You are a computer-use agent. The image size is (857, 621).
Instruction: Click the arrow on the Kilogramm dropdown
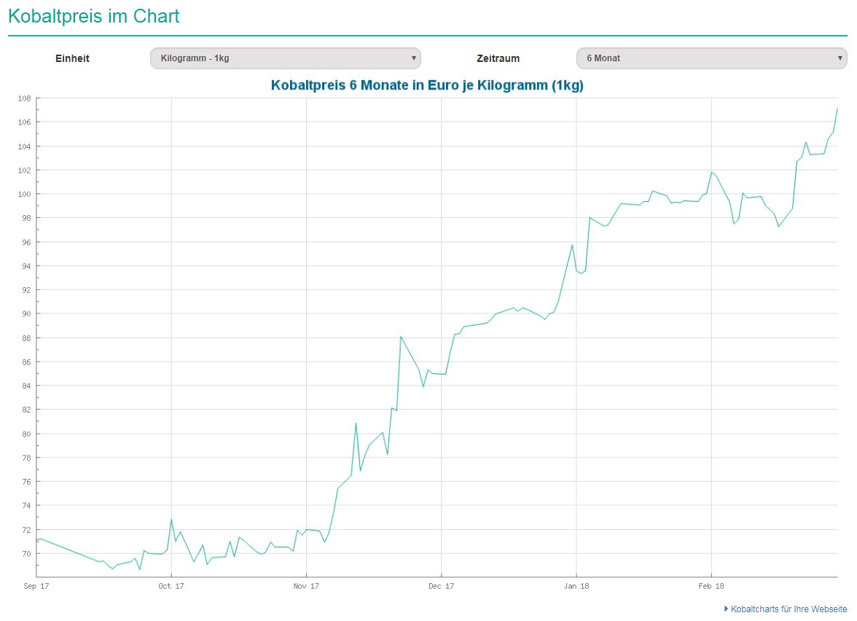click(413, 58)
